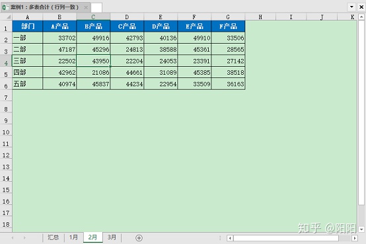Screen dimensions: 366x244
Task: Select column F header
Action: pyautogui.click(x=194, y=17)
